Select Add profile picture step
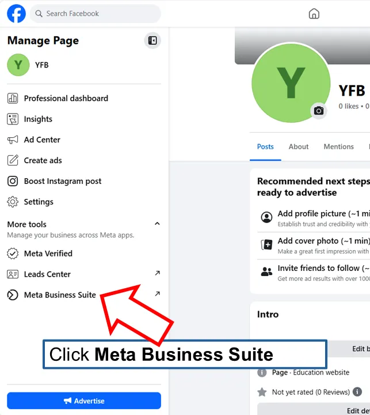Screen dimensions: 370x415 coord(314,218)
